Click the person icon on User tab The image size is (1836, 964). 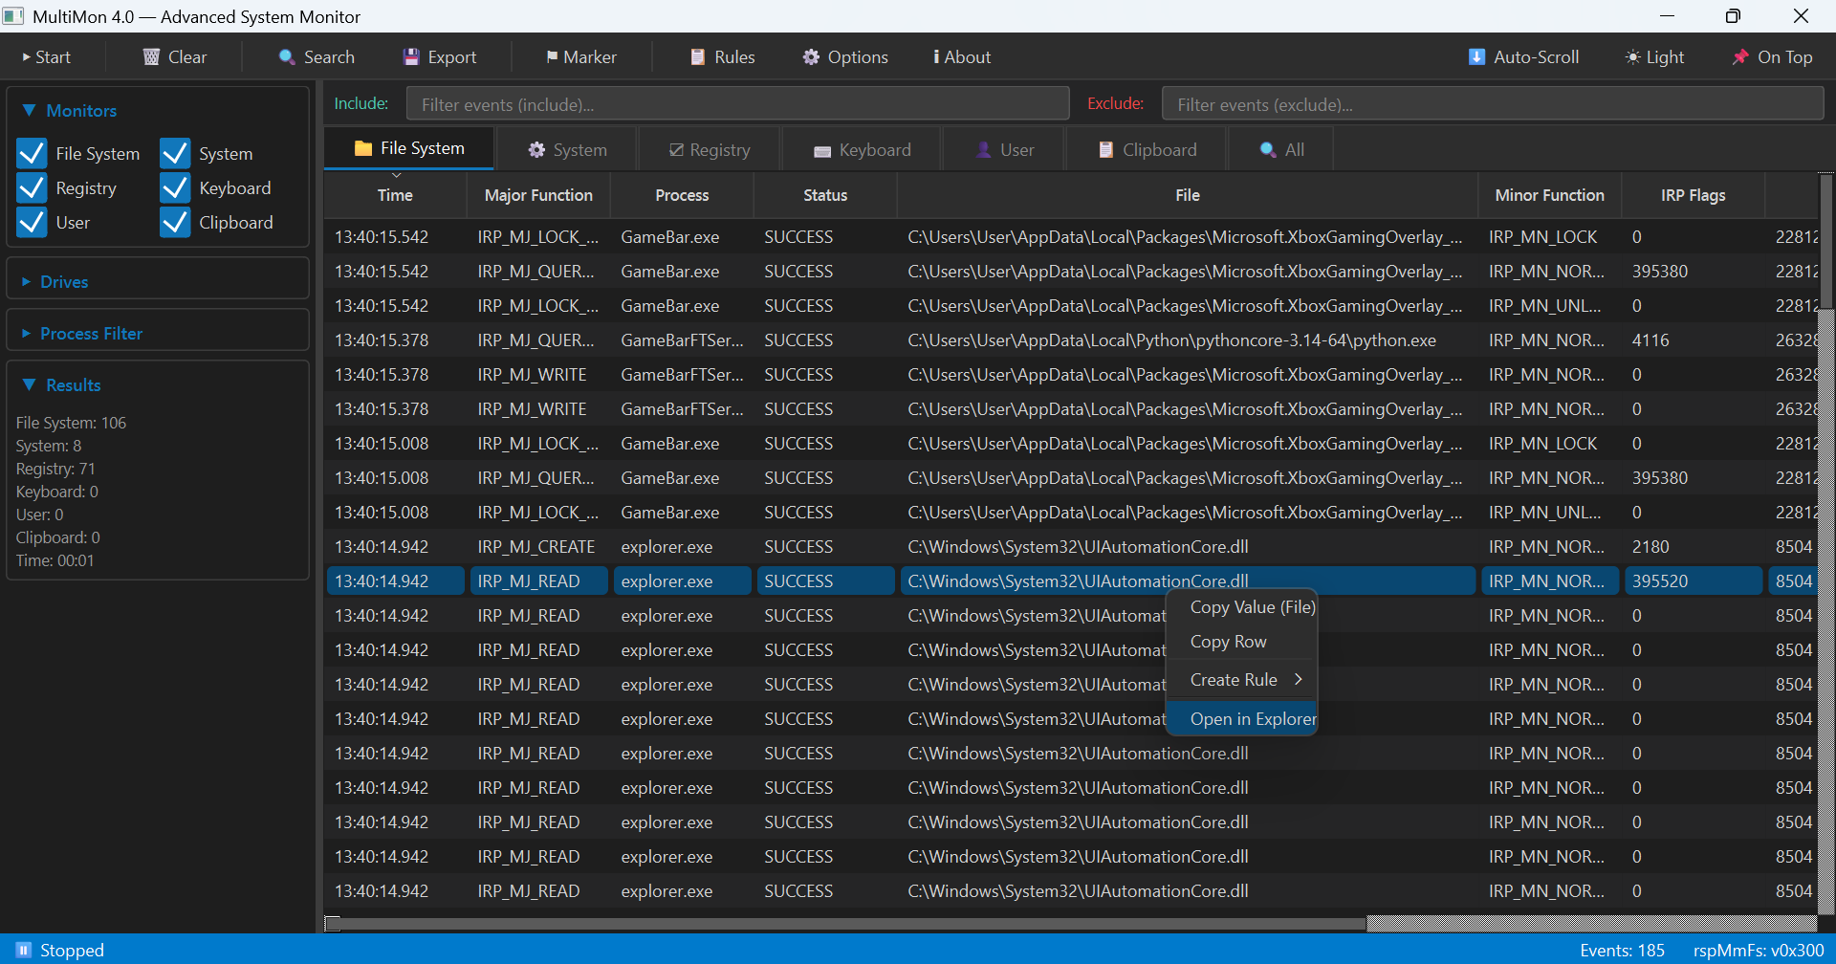tap(983, 150)
